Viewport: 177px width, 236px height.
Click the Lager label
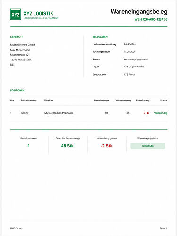(95, 67)
